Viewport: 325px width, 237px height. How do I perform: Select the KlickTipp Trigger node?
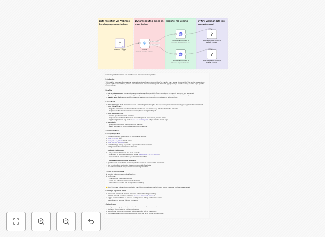(120, 43)
